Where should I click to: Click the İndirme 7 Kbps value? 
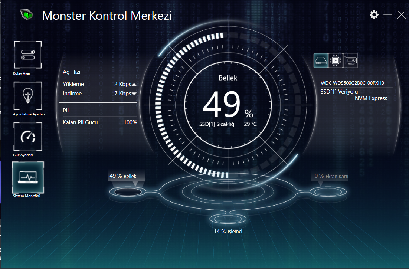[122, 94]
